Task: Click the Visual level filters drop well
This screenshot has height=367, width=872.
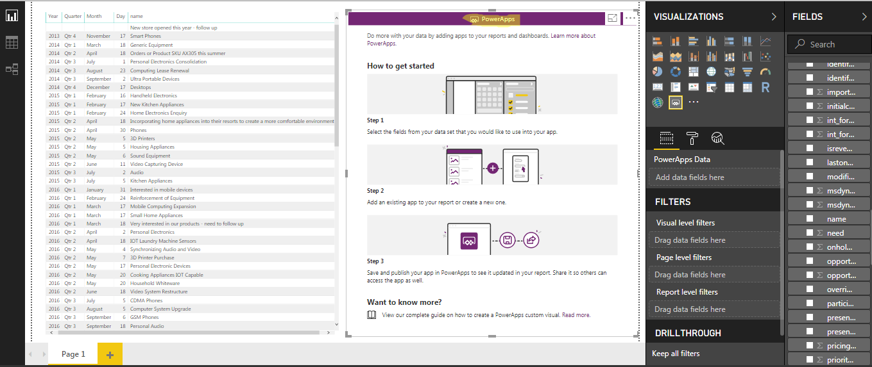Action: (x=715, y=240)
